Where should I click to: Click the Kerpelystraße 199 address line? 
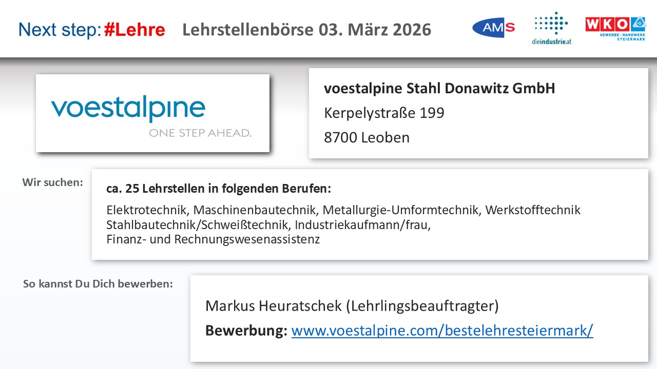click(384, 113)
